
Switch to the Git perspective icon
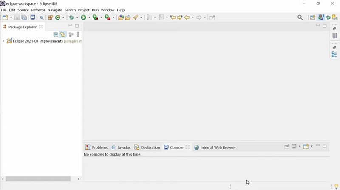click(334, 17)
